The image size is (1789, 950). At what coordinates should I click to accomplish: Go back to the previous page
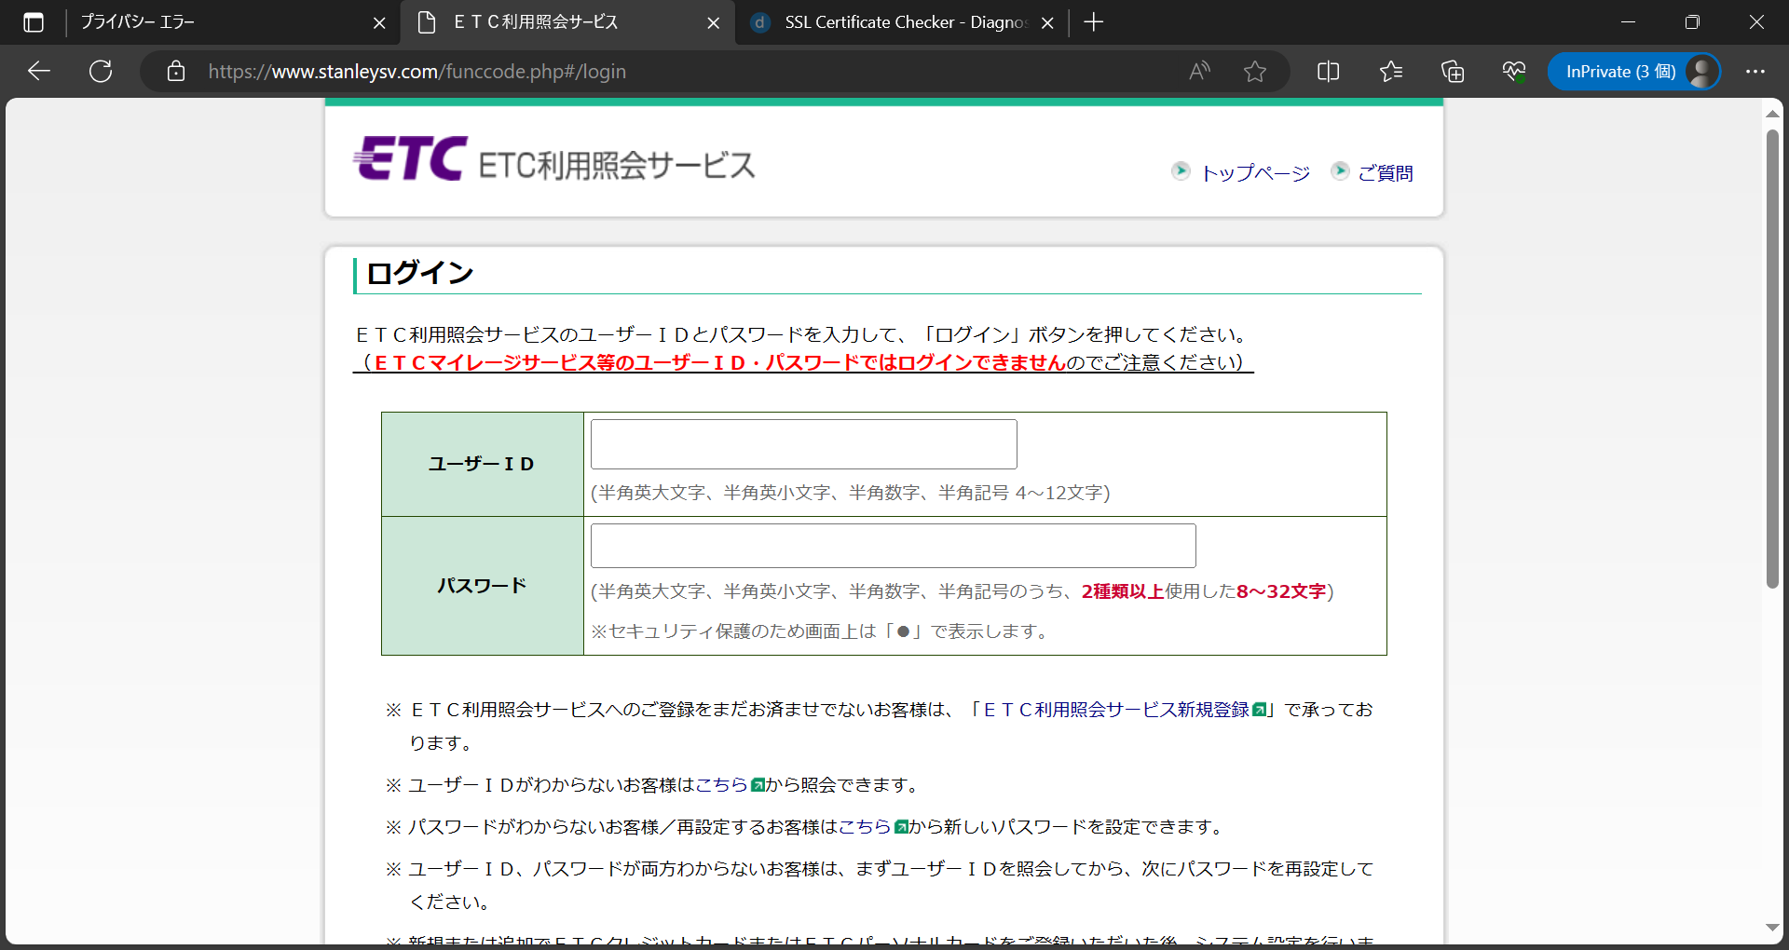(39, 72)
